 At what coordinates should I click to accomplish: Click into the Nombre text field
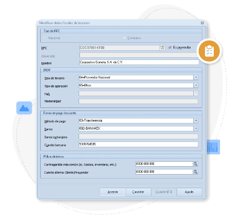139,62
